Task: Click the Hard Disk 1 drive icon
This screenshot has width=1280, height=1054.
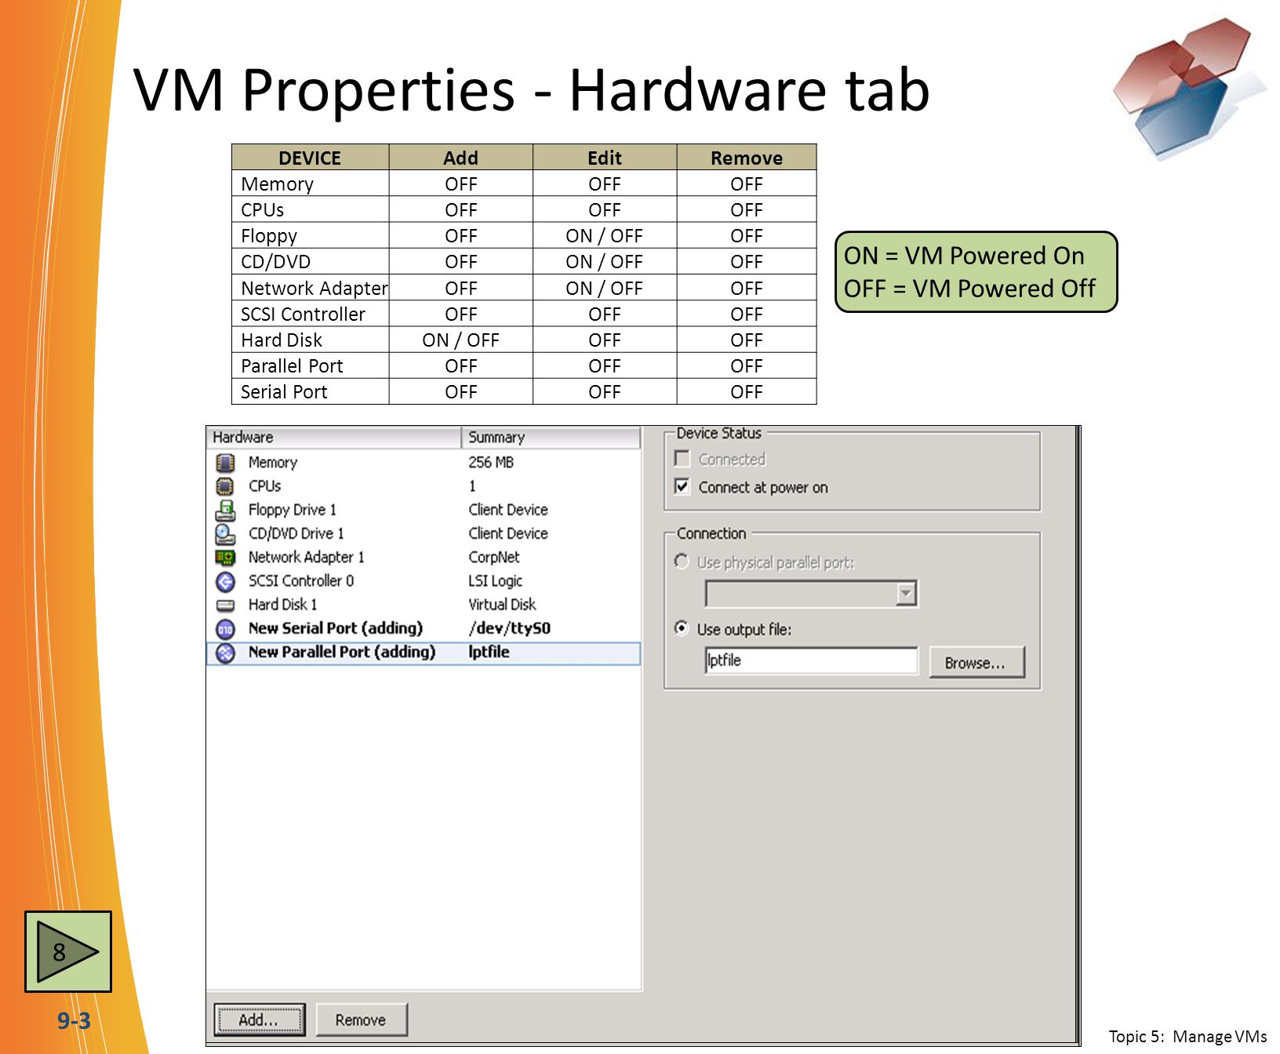Action: pyautogui.click(x=225, y=605)
